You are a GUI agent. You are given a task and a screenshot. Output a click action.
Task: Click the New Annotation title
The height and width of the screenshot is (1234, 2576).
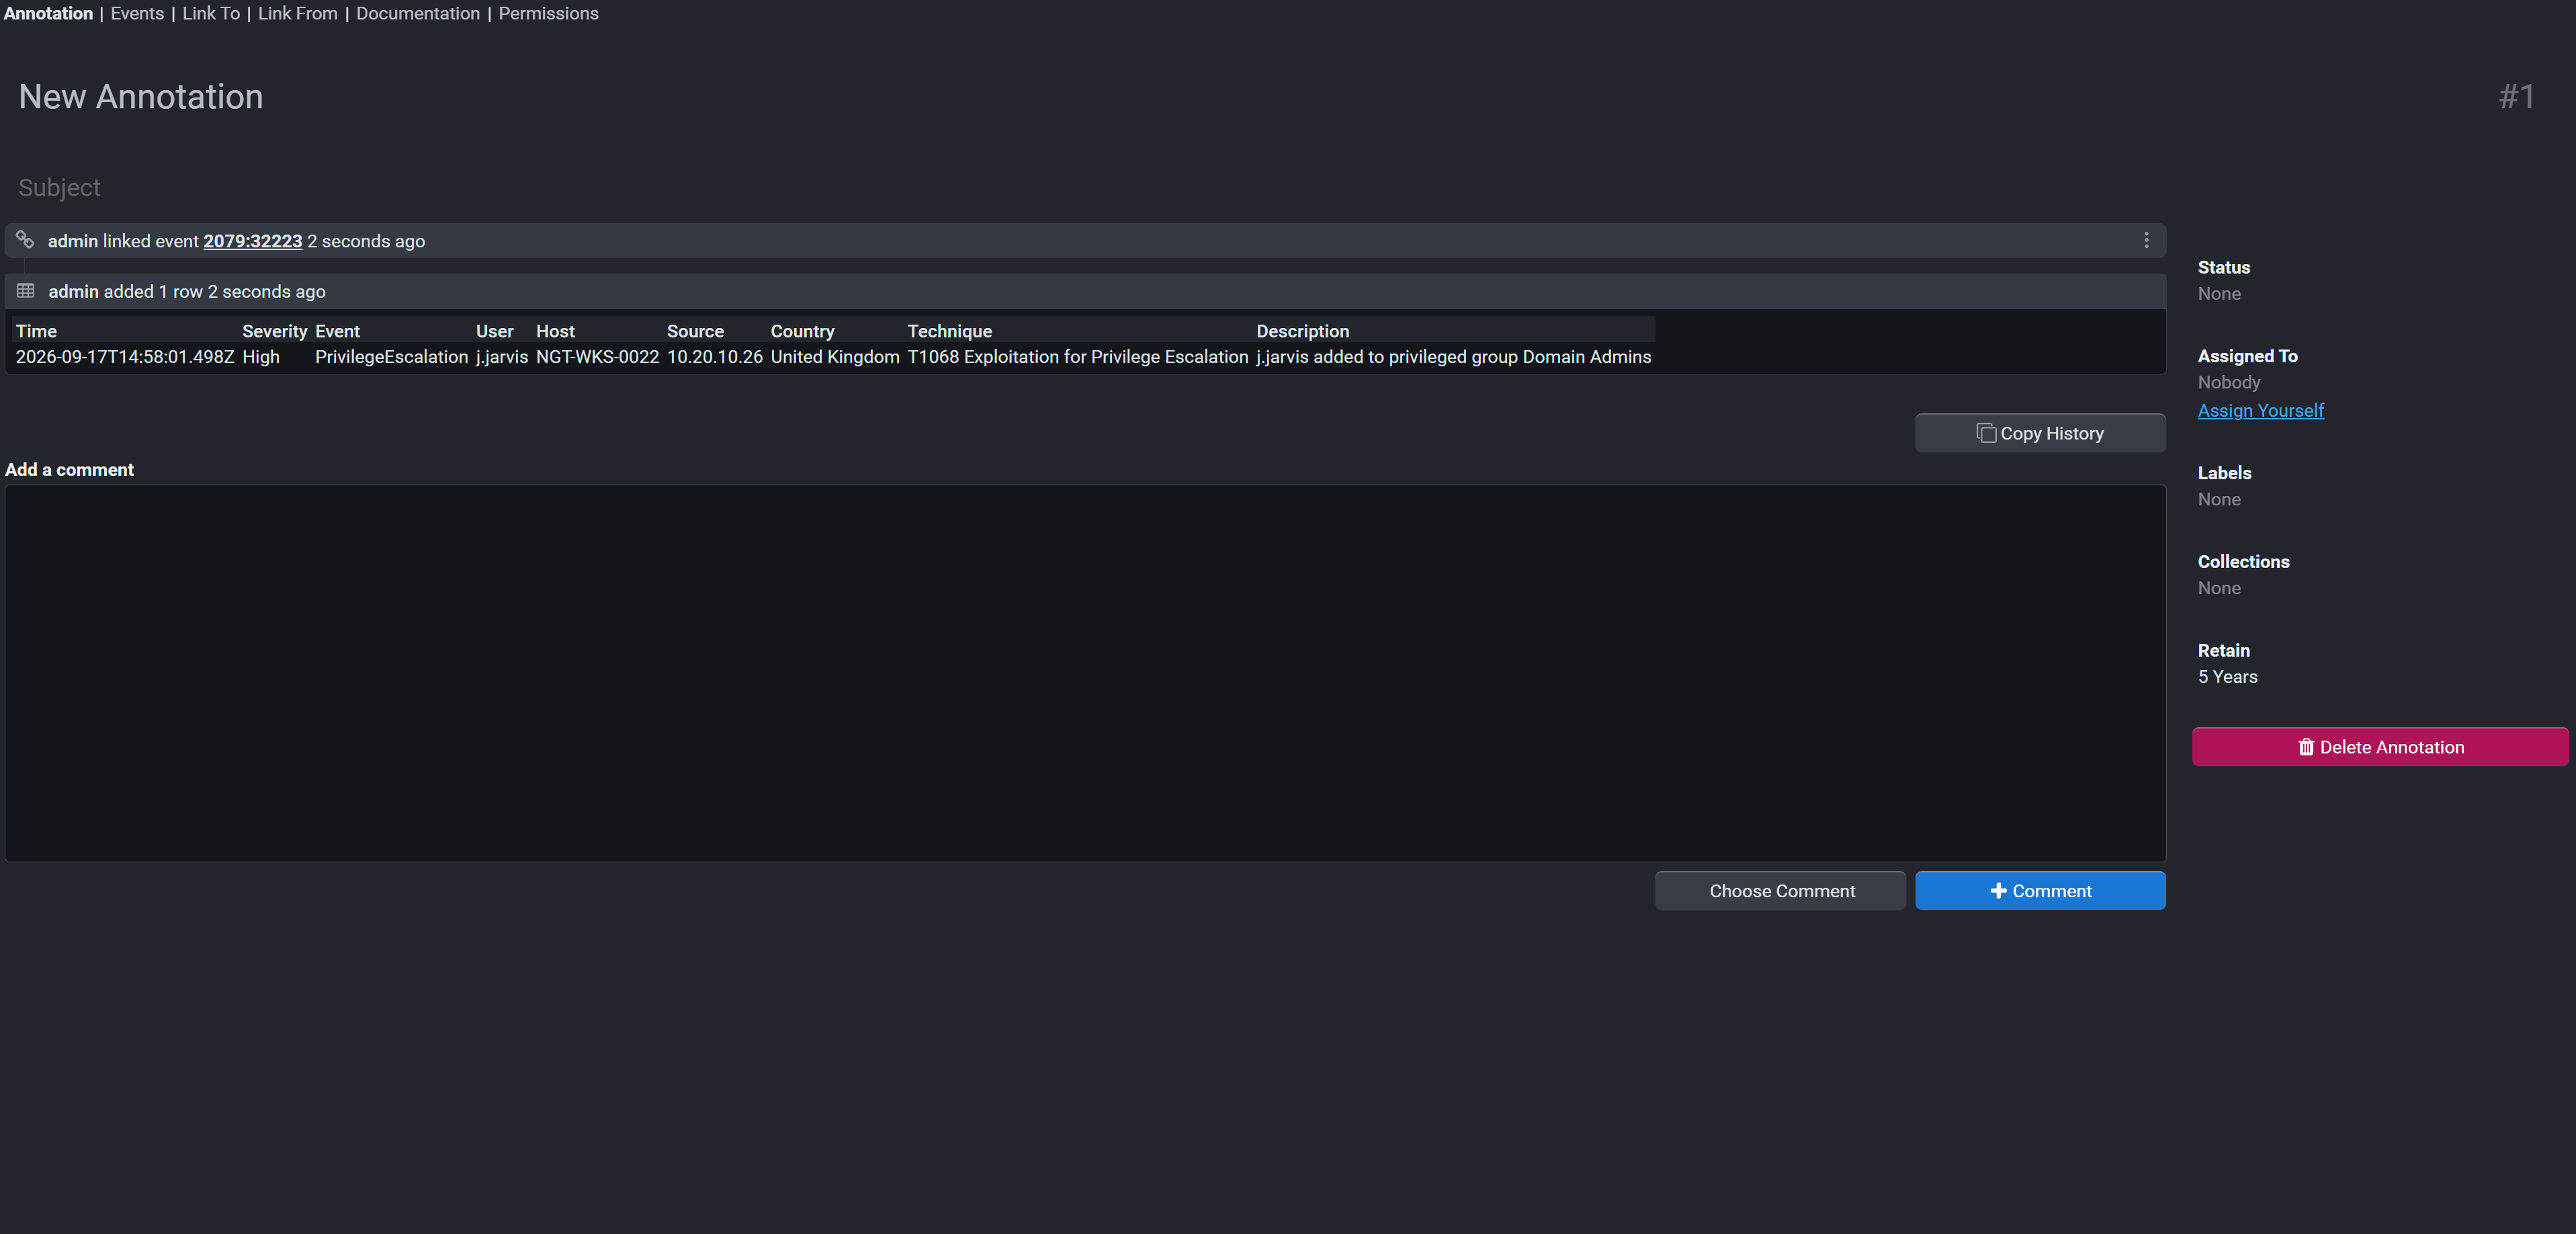tap(141, 97)
